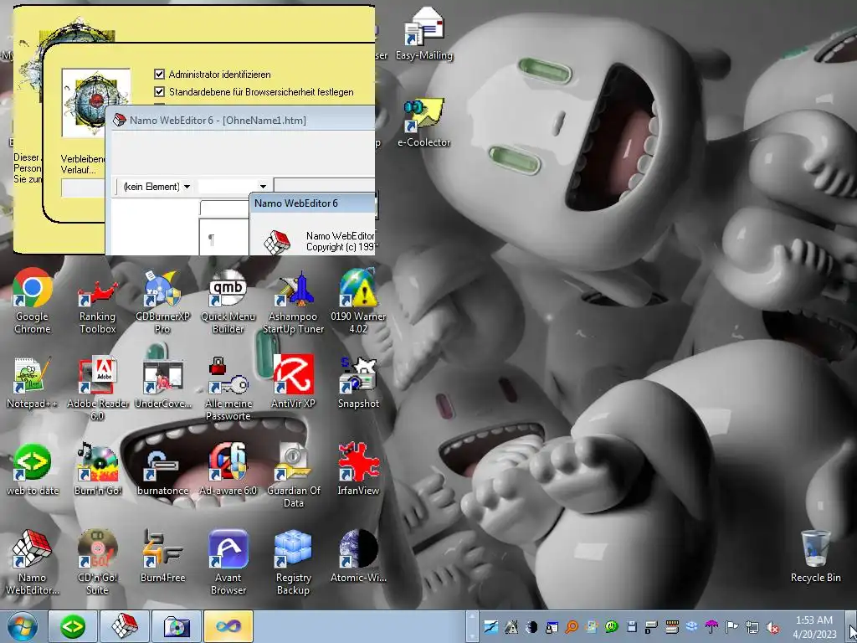
Task: Select the Guardian Of Data icon
Action: (294, 475)
